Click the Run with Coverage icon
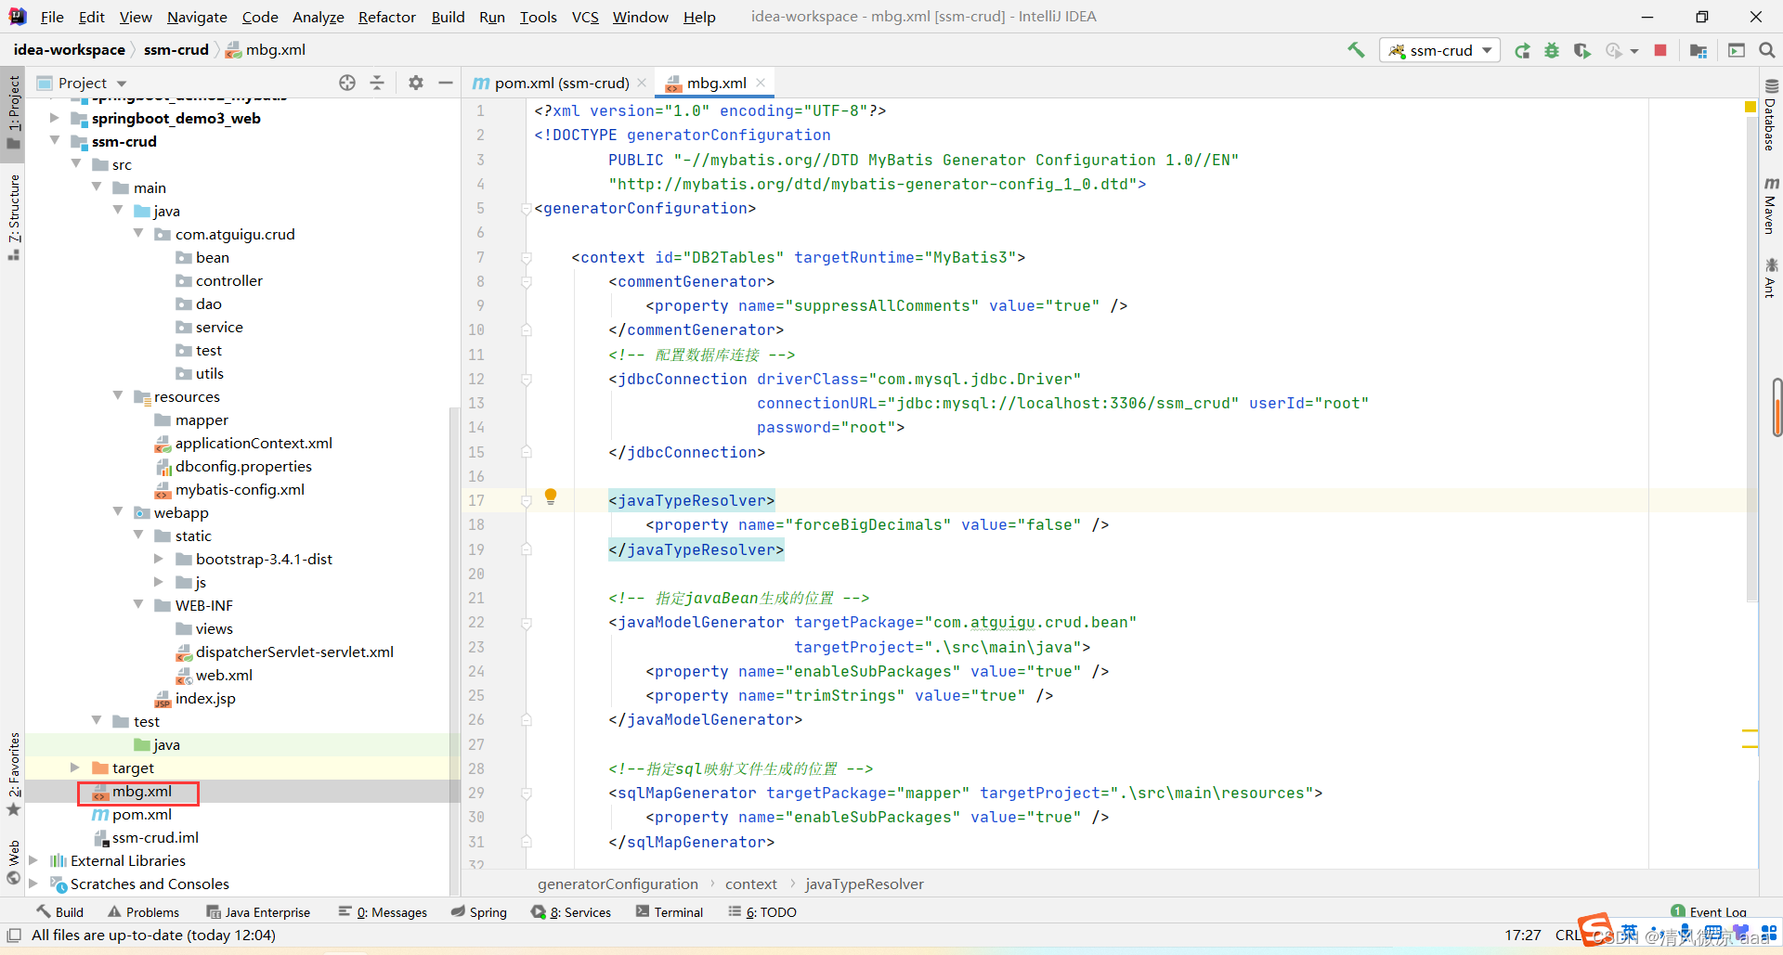Image resolution: width=1783 pixels, height=955 pixels. 1581,50
